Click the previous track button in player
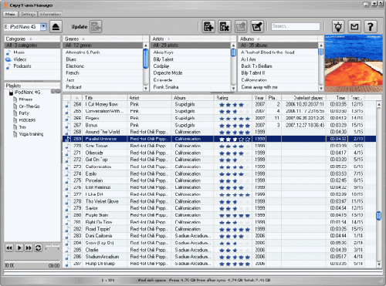386x286 pixels. 9,248
